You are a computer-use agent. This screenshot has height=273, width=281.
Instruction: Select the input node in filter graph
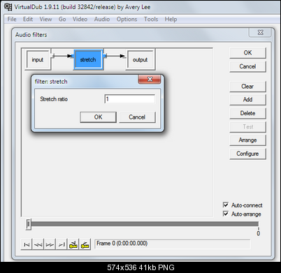[38, 60]
